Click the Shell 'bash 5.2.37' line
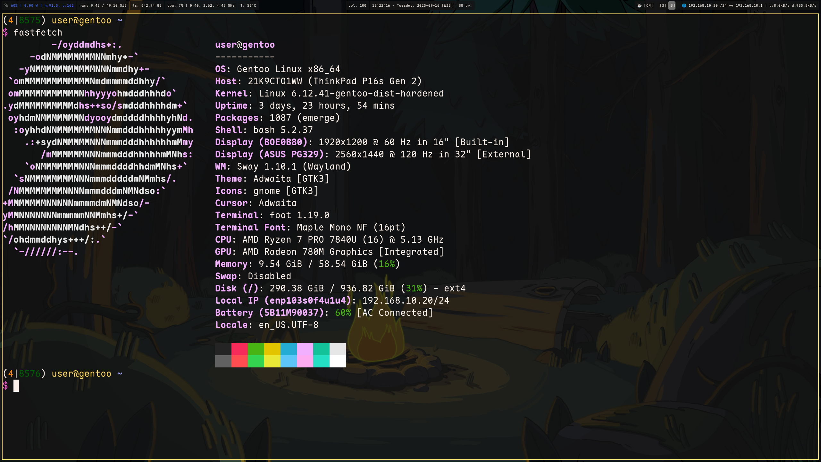This screenshot has height=462, width=821. pyautogui.click(x=264, y=130)
